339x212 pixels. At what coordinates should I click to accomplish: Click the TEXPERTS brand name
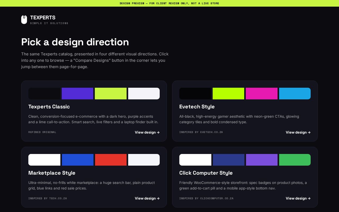43,17
